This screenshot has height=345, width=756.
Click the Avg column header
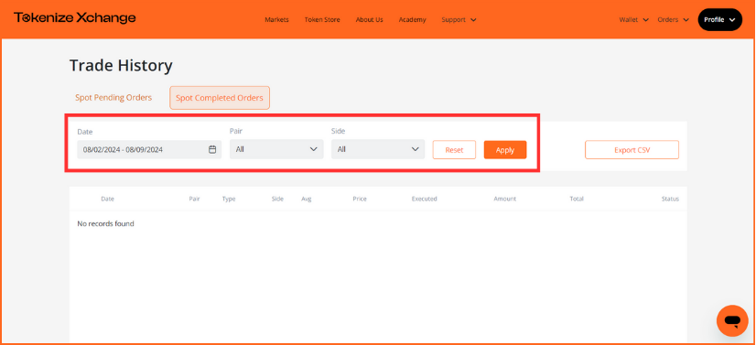coord(307,199)
